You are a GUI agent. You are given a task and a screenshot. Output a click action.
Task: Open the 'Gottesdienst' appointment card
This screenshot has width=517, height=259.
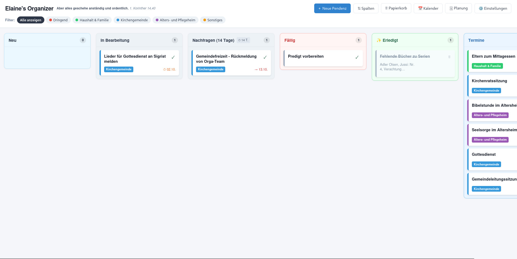click(492, 159)
